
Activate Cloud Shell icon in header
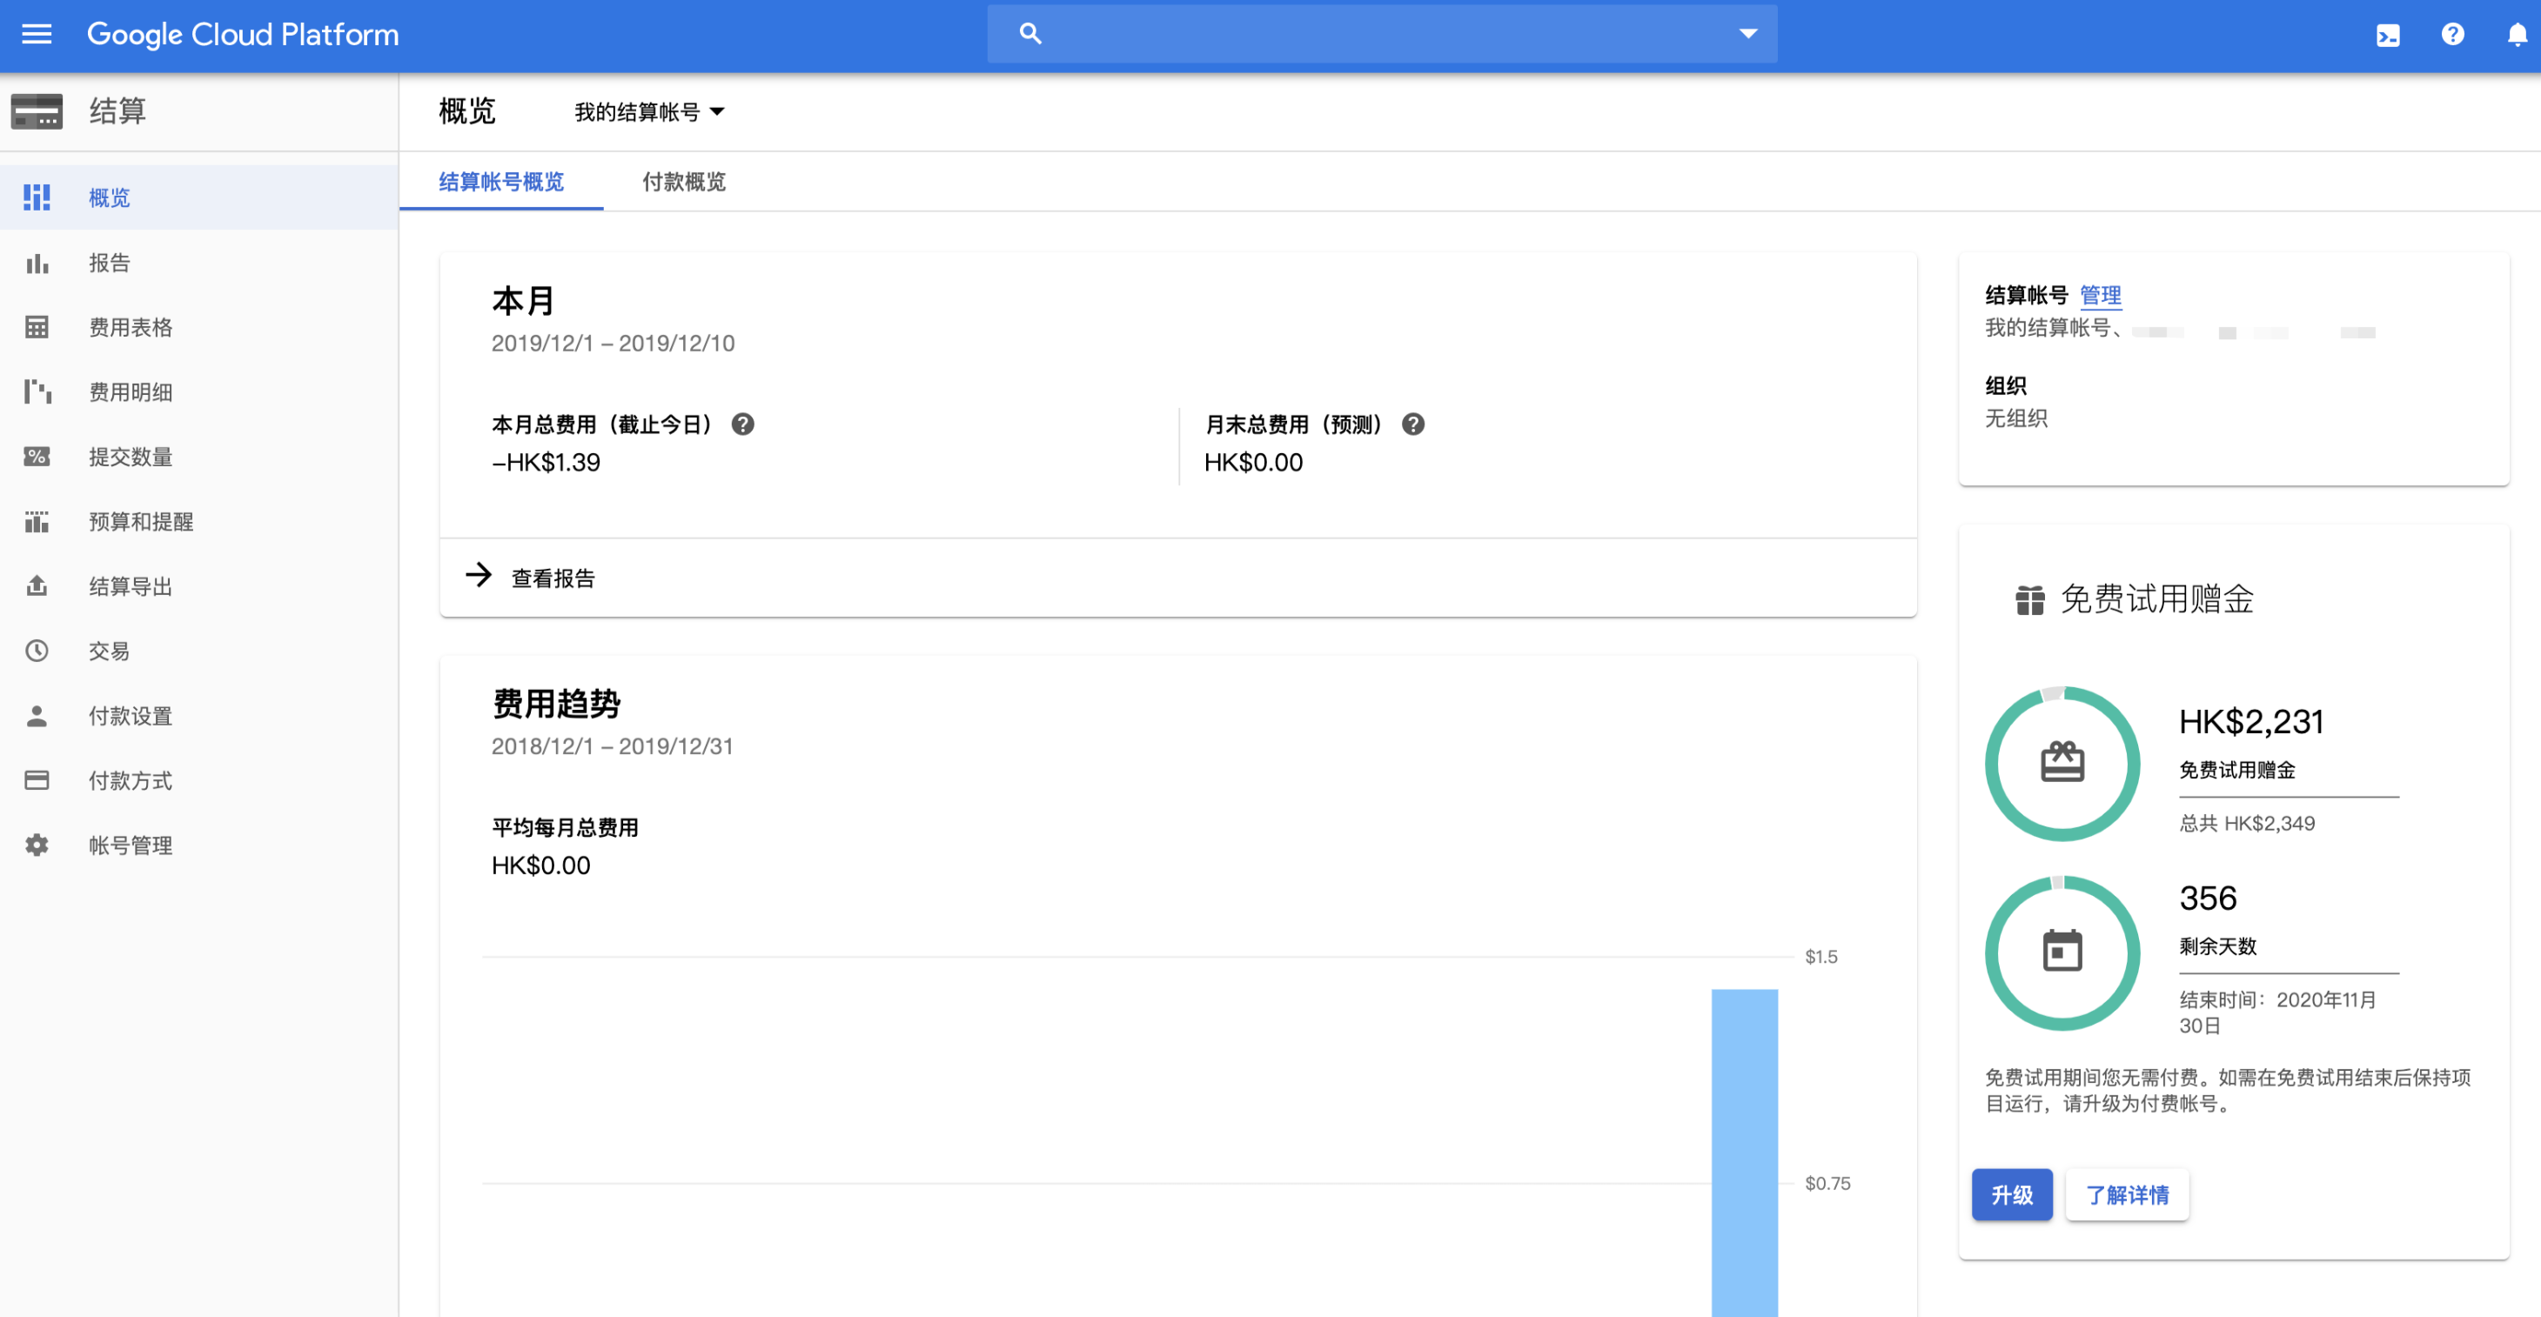[2388, 36]
